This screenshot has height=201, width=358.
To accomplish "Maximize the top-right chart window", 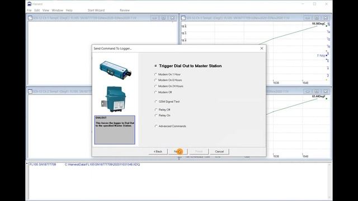I will coord(317,18).
